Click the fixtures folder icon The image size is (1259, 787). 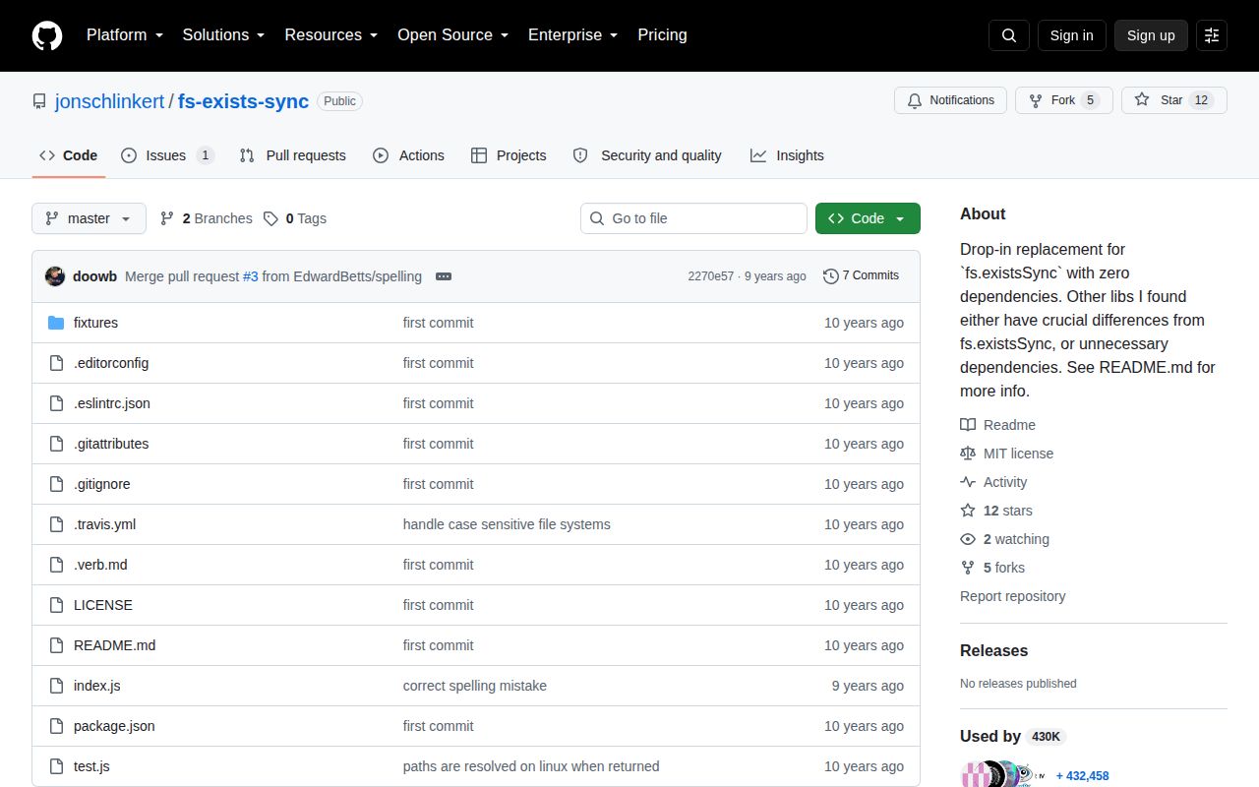56,323
